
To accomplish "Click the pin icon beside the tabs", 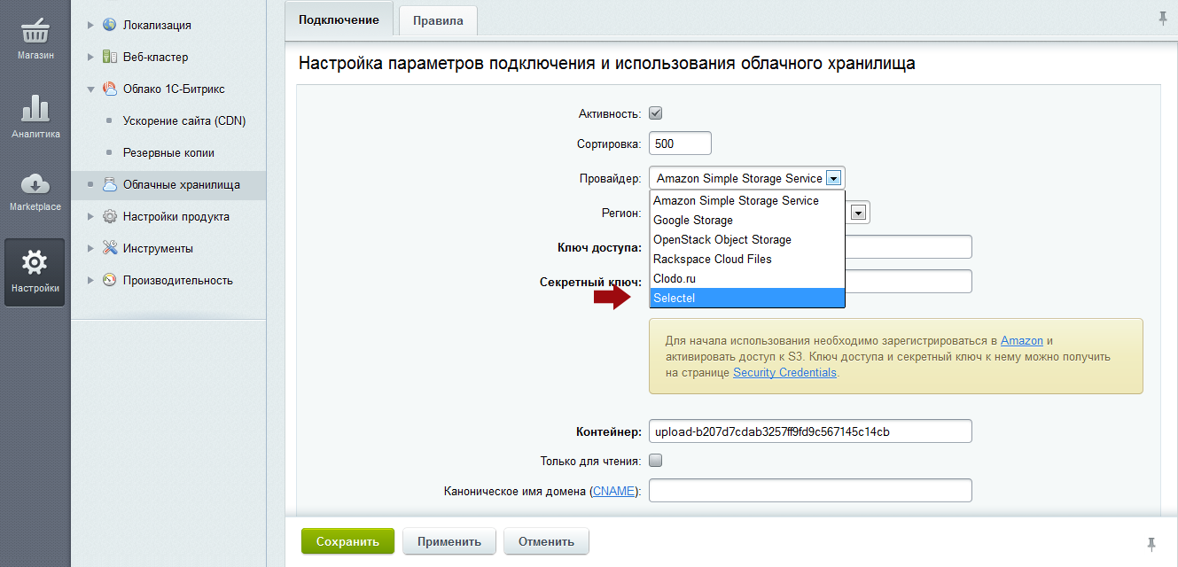I will [x=1163, y=19].
